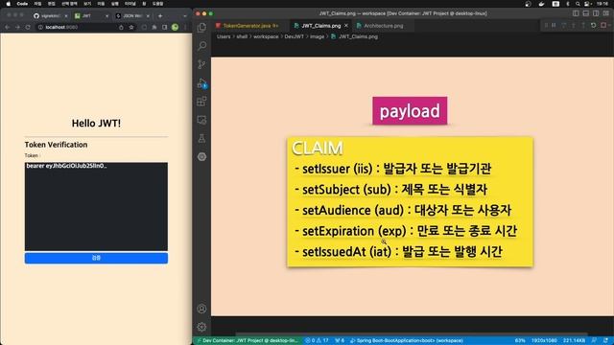Open the Search view in activity bar
The width and height of the screenshot is (614, 345).
click(x=201, y=46)
